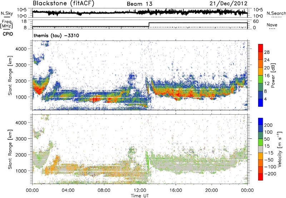Click the "Slant Range [km]" label of power panel
The width and height of the screenshot is (286, 198).
click(10, 75)
